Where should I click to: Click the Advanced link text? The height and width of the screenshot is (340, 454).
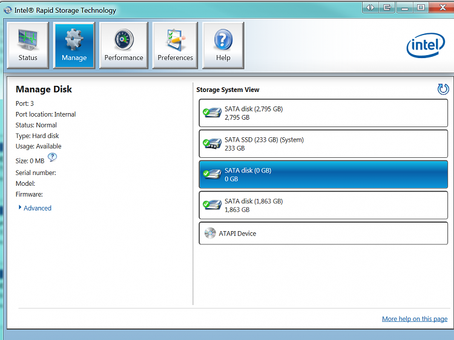[x=38, y=208]
